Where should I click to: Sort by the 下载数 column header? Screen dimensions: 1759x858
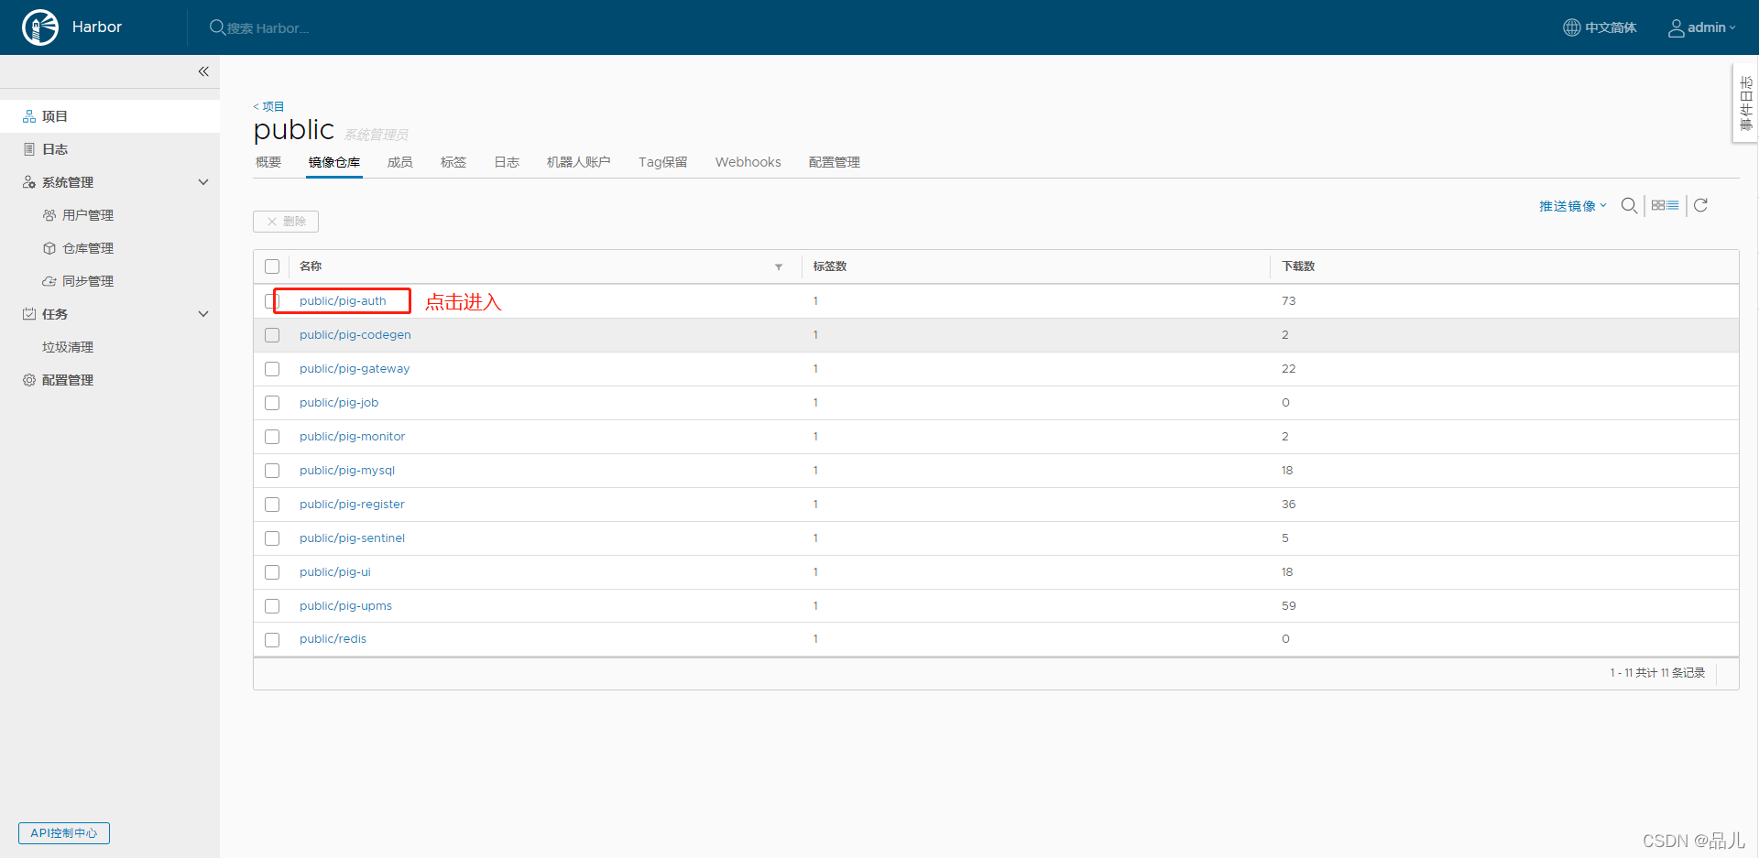1298,266
